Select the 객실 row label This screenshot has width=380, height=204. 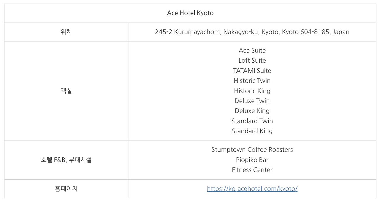point(66,91)
